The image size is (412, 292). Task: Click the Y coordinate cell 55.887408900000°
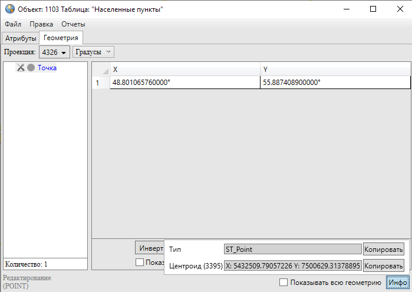335,83
